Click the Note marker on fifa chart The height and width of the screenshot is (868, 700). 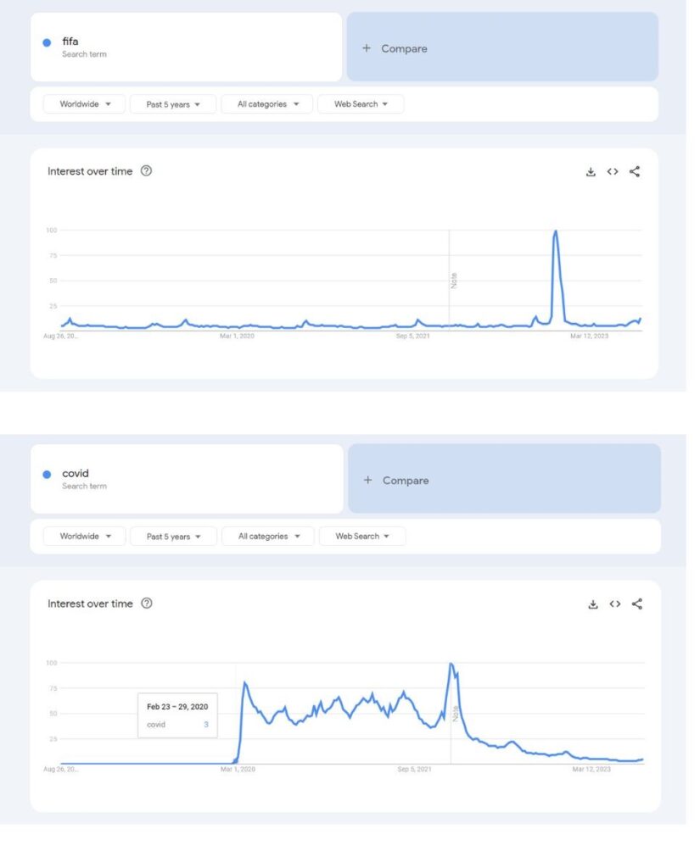pyautogui.click(x=454, y=280)
